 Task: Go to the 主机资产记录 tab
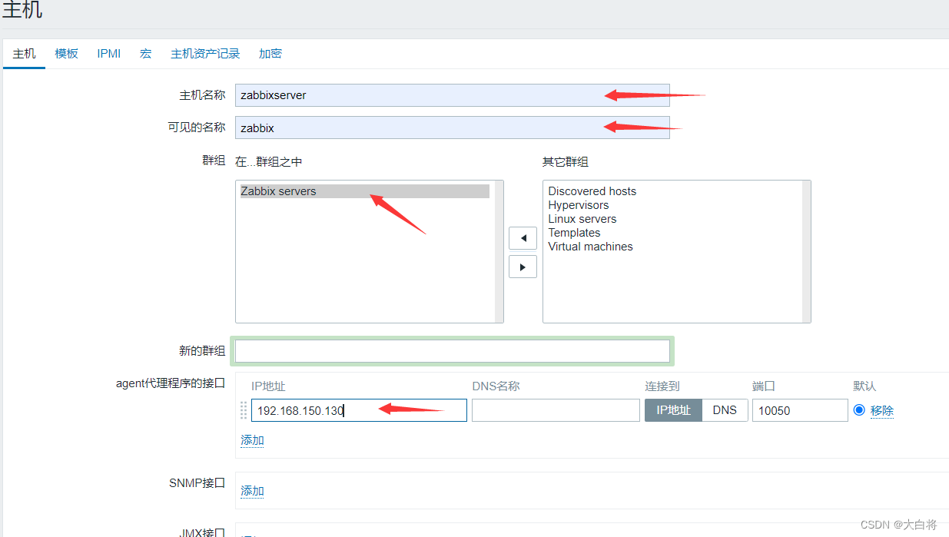(x=205, y=53)
